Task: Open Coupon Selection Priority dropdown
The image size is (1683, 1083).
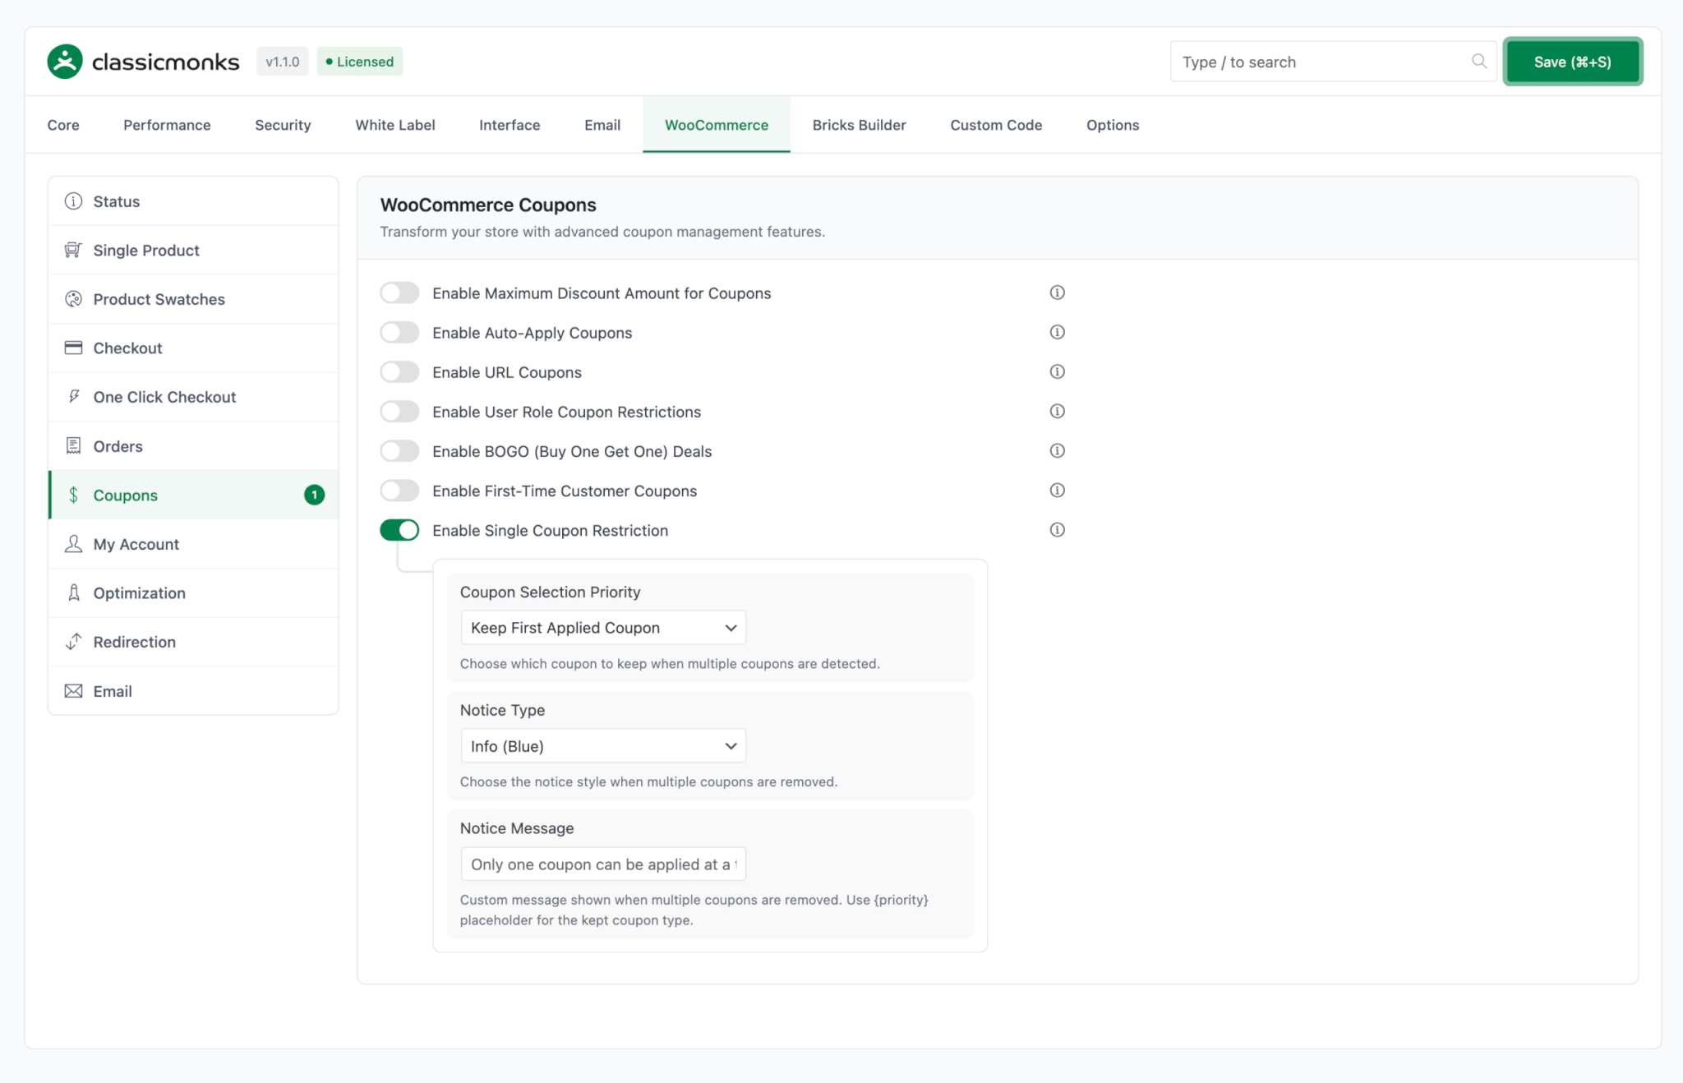Action: point(602,628)
